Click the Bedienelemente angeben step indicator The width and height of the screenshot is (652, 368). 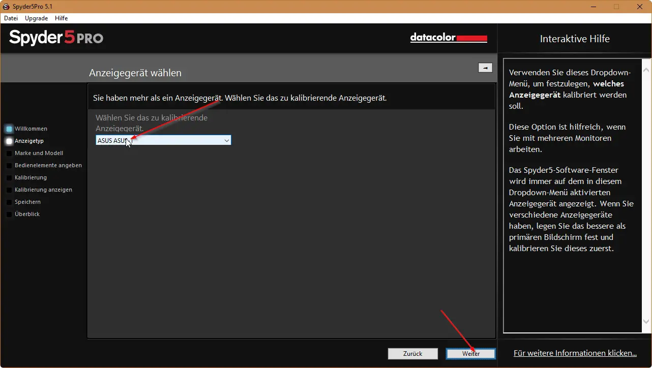pyautogui.click(x=9, y=166)
